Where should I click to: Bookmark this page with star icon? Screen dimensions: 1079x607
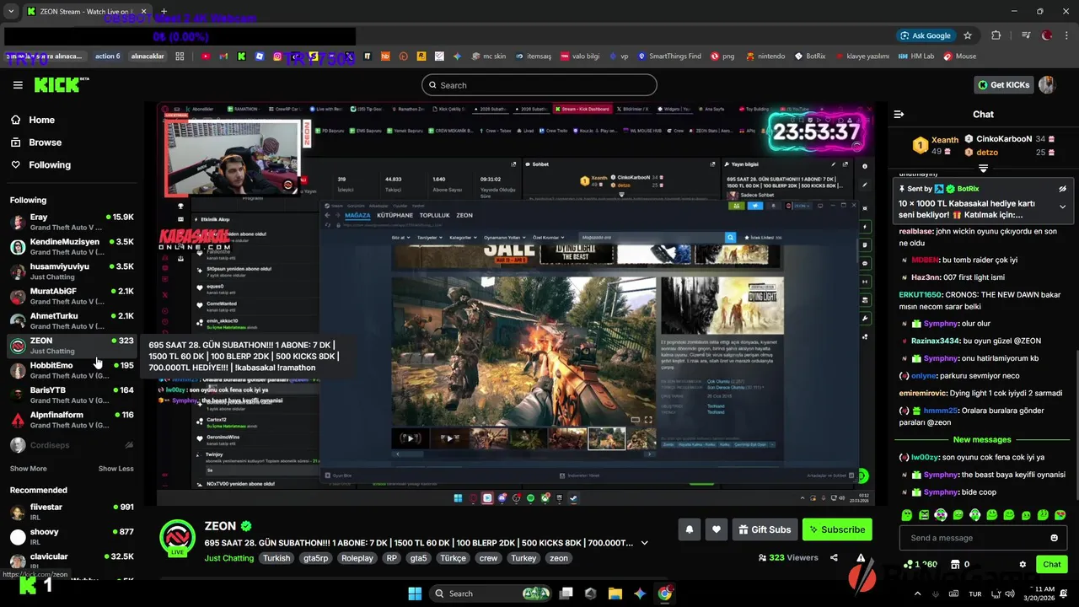pyautogui.click(x=968, y=35)
